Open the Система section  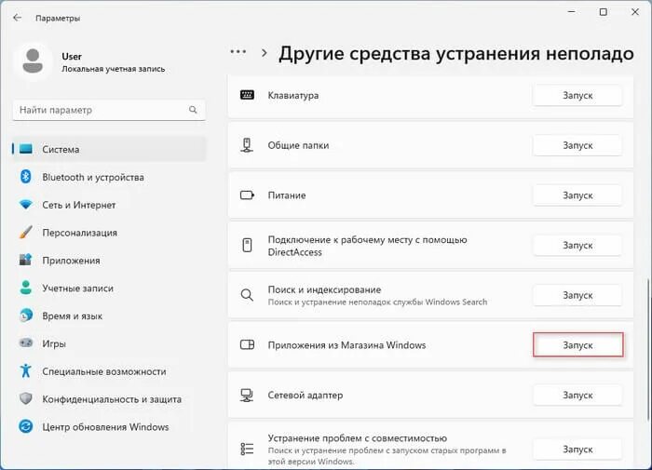[109, 149]
